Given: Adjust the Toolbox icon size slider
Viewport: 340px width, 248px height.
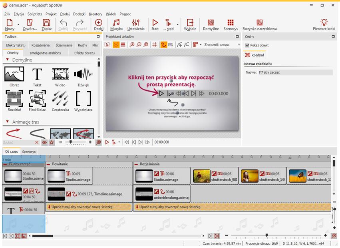Looking at the screenshot, I should tap(70, 142).
